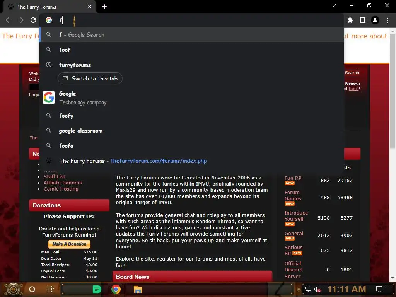Open the green notes app on taskbar
Screen dimensions: 396x297
click(97, 289)
